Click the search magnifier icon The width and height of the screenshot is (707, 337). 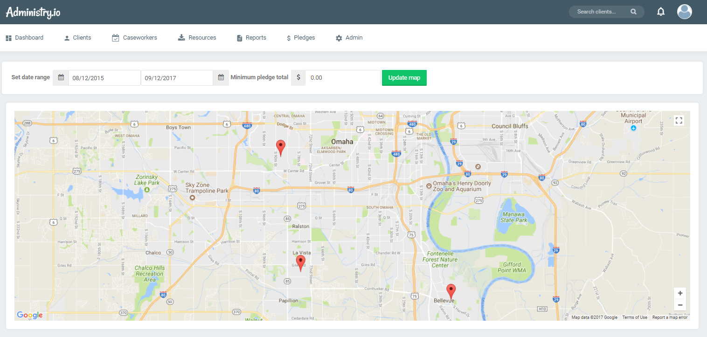633,11
